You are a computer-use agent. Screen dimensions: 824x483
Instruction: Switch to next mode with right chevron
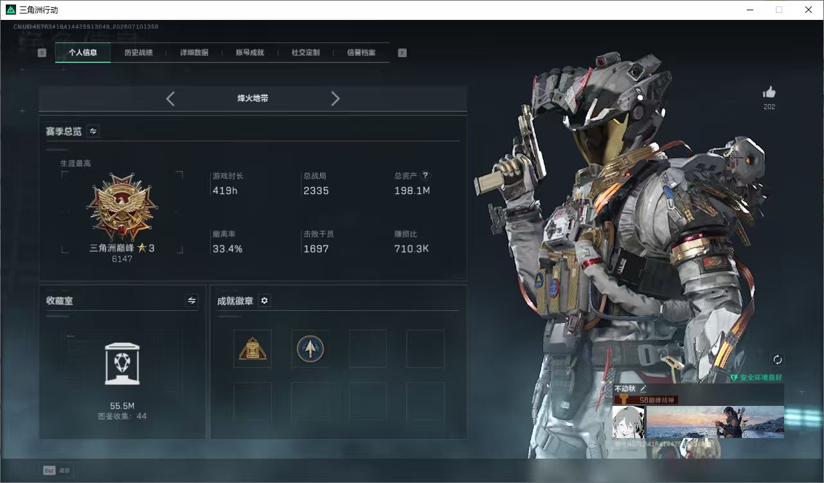335,98
